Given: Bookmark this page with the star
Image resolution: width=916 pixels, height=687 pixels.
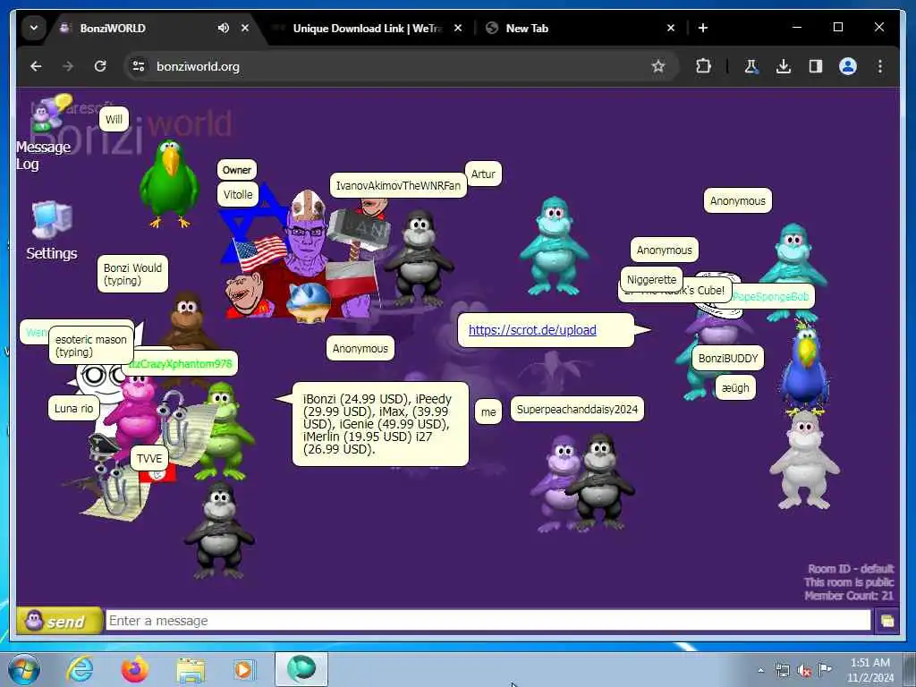Looking at the screenshot, I should pyautogui.click(x=658, y=66).
